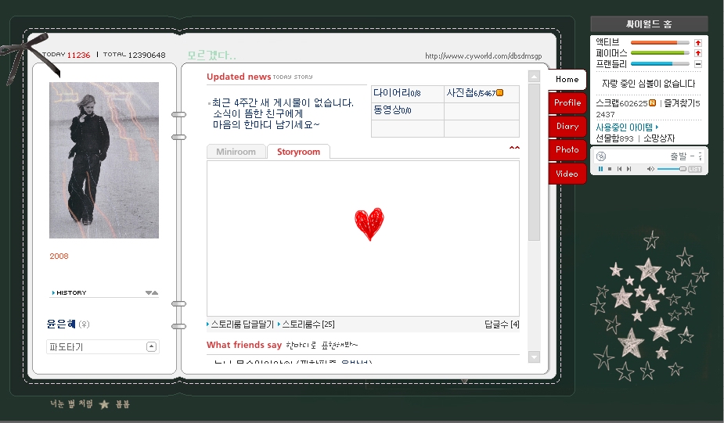Open the Video tab
The height and width of the screenshot is (423, 724).
(x=567, y=174)
